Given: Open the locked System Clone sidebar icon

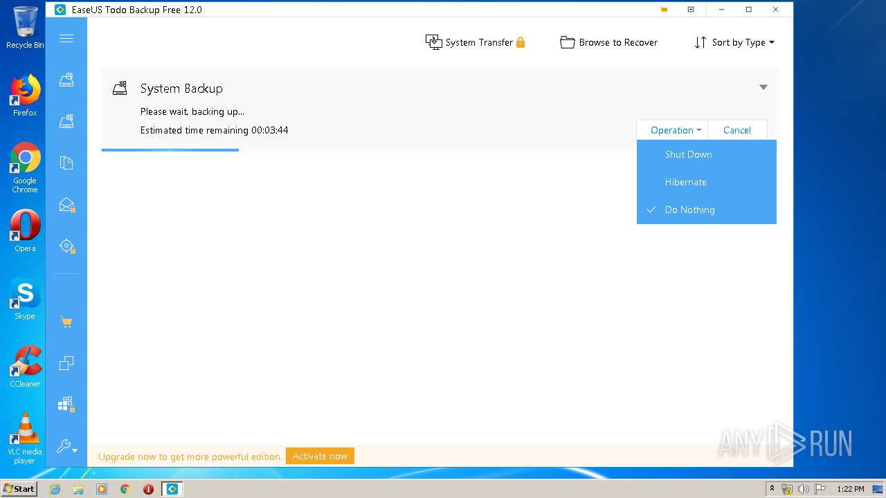Looking at the screenshot, I should click(66, 404).
